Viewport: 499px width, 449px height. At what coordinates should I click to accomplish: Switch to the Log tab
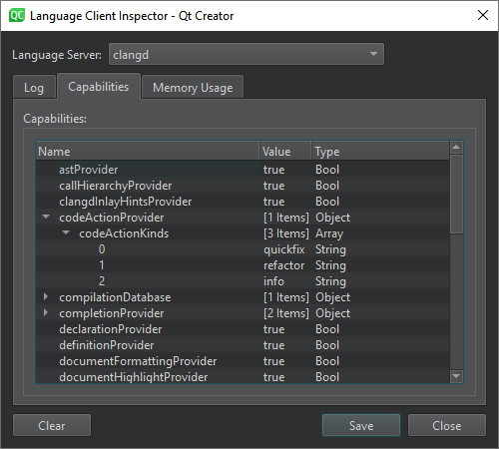(34, 87)
